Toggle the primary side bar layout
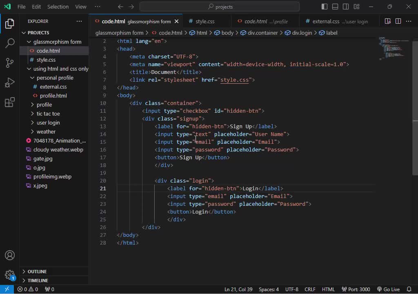The image size is (418, 294). coord(325,7)
